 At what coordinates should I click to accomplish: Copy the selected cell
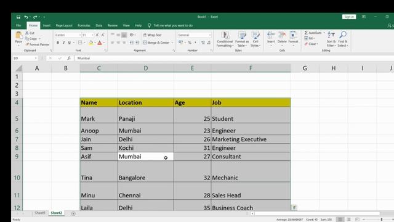tap(31, 39)
